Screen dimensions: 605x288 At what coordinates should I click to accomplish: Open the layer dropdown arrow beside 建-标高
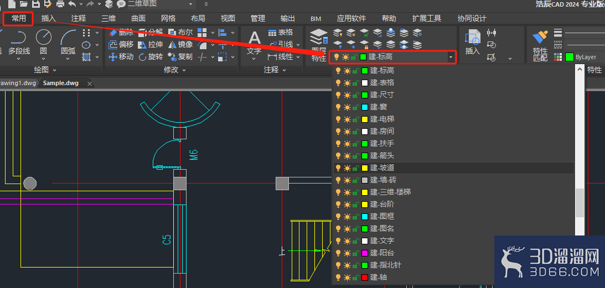coord(450,57)
